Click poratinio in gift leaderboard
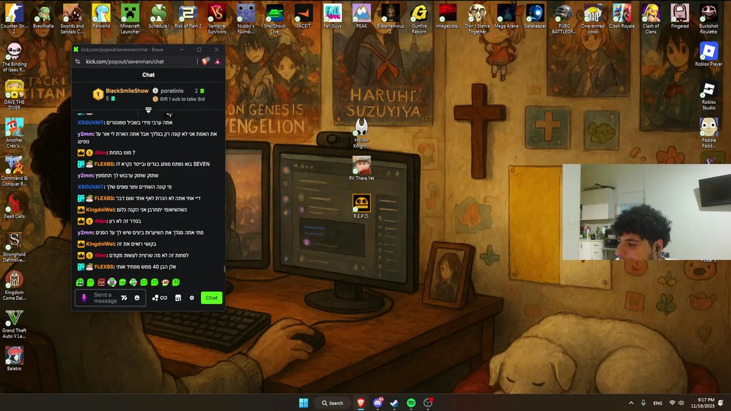This screenshot has height=411, width=731. click(172, 91)
